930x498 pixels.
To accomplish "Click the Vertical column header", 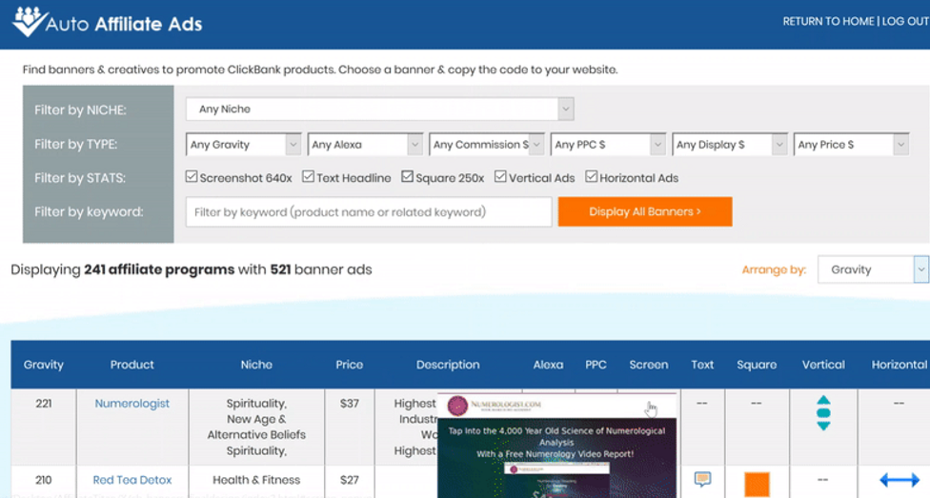I will tap(823, 365).
